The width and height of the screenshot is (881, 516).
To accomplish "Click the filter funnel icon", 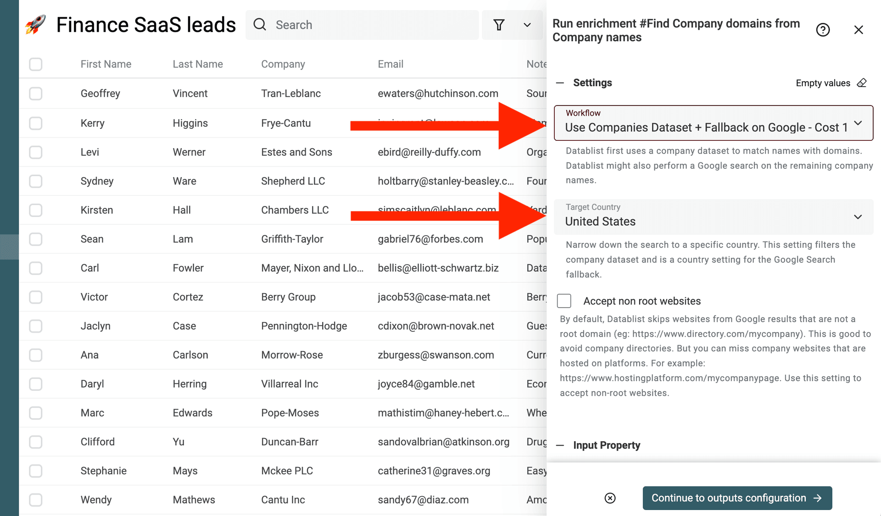I will coord(499,25).
